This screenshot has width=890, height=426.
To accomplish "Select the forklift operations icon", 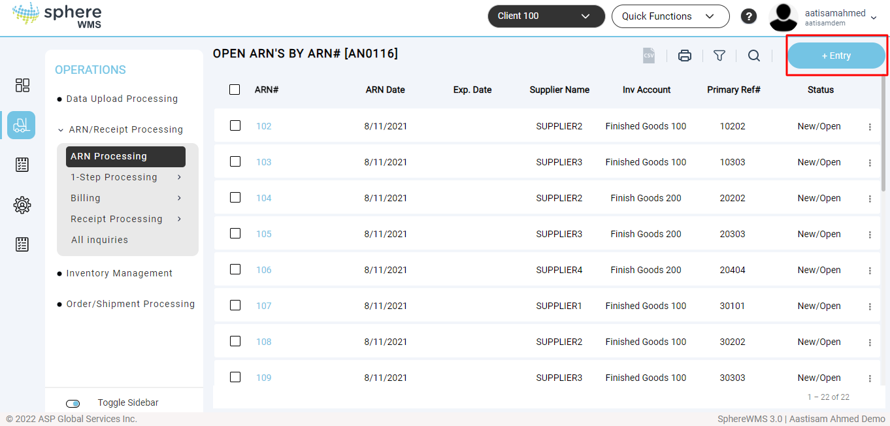I will point(22,125).
